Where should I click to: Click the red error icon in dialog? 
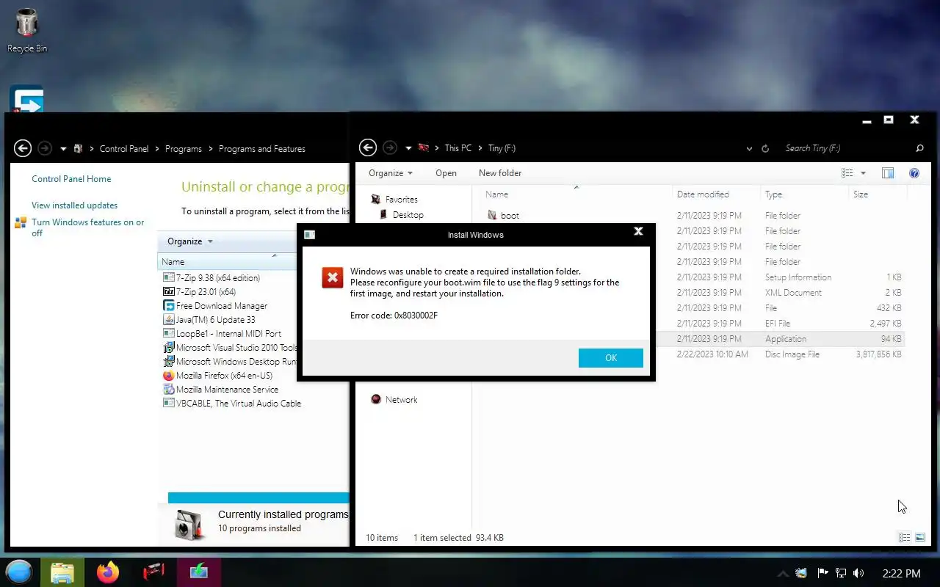coord(333,277)
